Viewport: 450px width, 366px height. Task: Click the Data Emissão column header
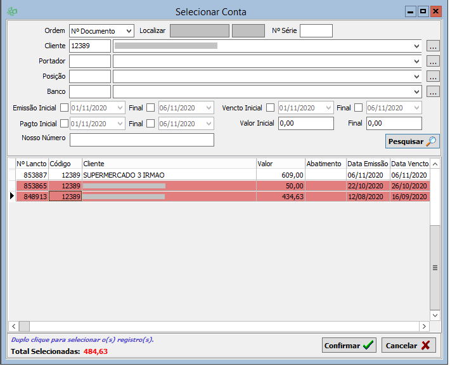click(368, 164)
